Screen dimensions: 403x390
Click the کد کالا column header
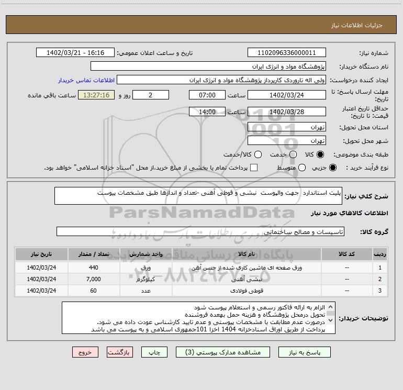[346, 254]
